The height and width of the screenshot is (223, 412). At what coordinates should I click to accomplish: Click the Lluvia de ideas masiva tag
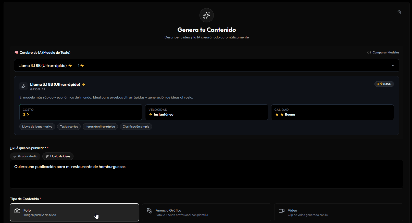point(37,127)
